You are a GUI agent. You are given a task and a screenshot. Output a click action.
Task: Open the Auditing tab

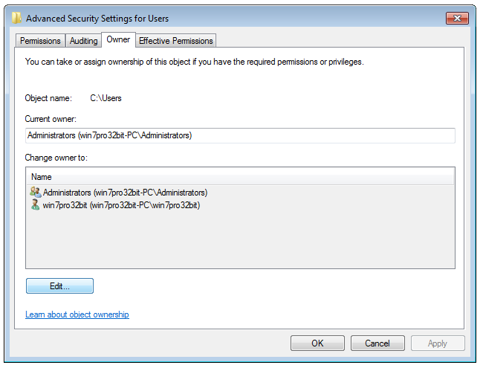(x=83, y=41)
